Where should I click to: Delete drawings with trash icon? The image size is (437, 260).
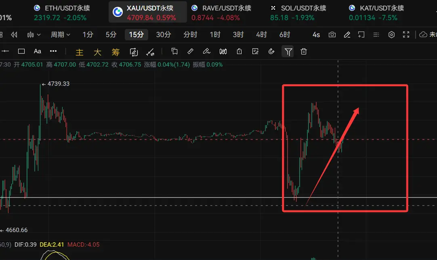pos(304,51)
